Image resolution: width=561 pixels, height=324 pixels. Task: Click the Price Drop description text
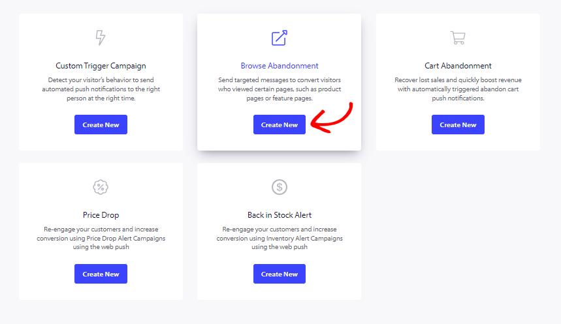tap(101, 238)
